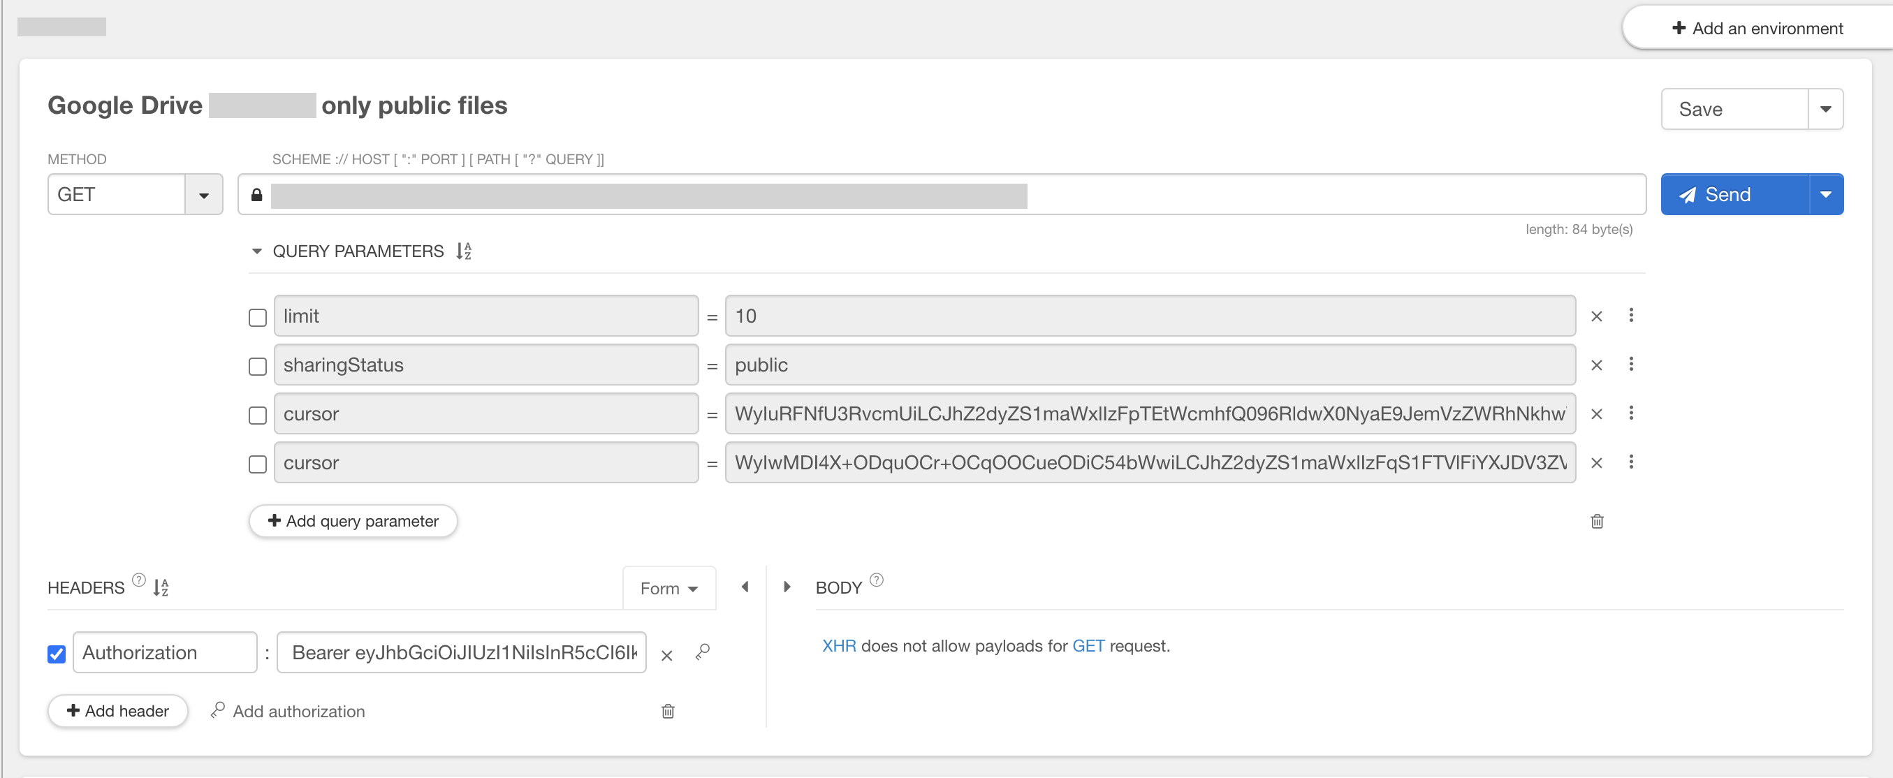The height and width of the screenshot is (778, 1893).
Task: Click the request URL input field
Action: [x=942, y=195]
